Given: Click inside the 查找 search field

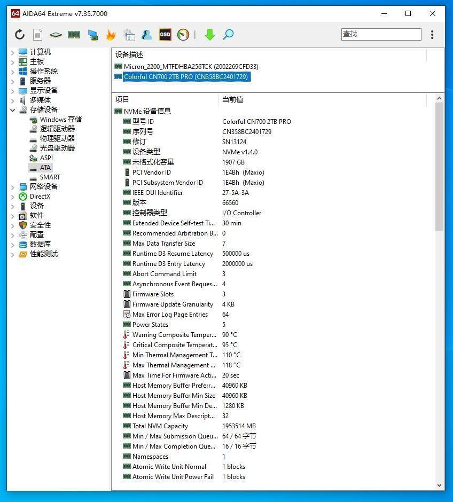Looking at the screenshot, I should pyautogui.click(x=380, y=34).
